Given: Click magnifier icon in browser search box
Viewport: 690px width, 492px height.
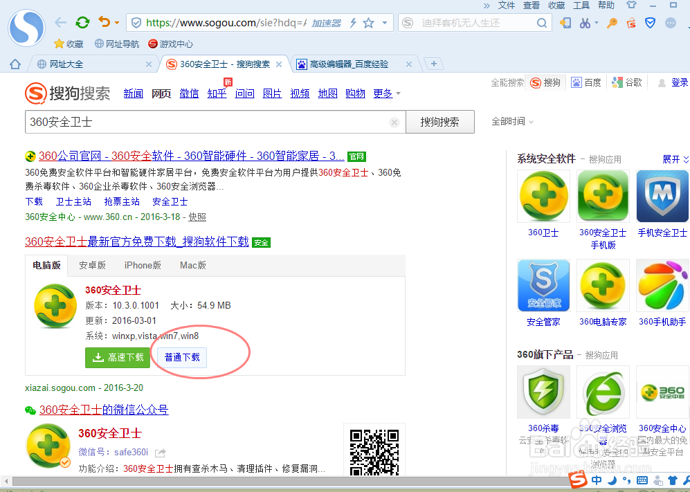Looking at the screenshot, I should pyautogui.click(x=542, y=23).
